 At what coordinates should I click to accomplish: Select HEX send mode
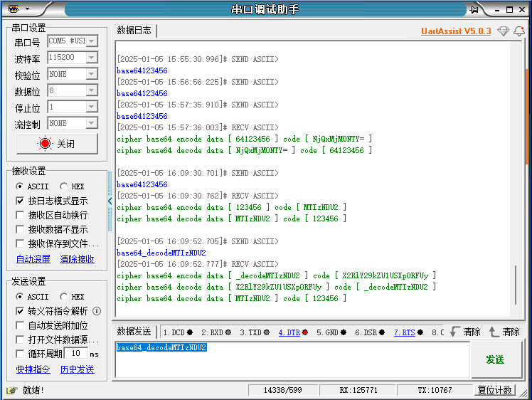point(63,297)
